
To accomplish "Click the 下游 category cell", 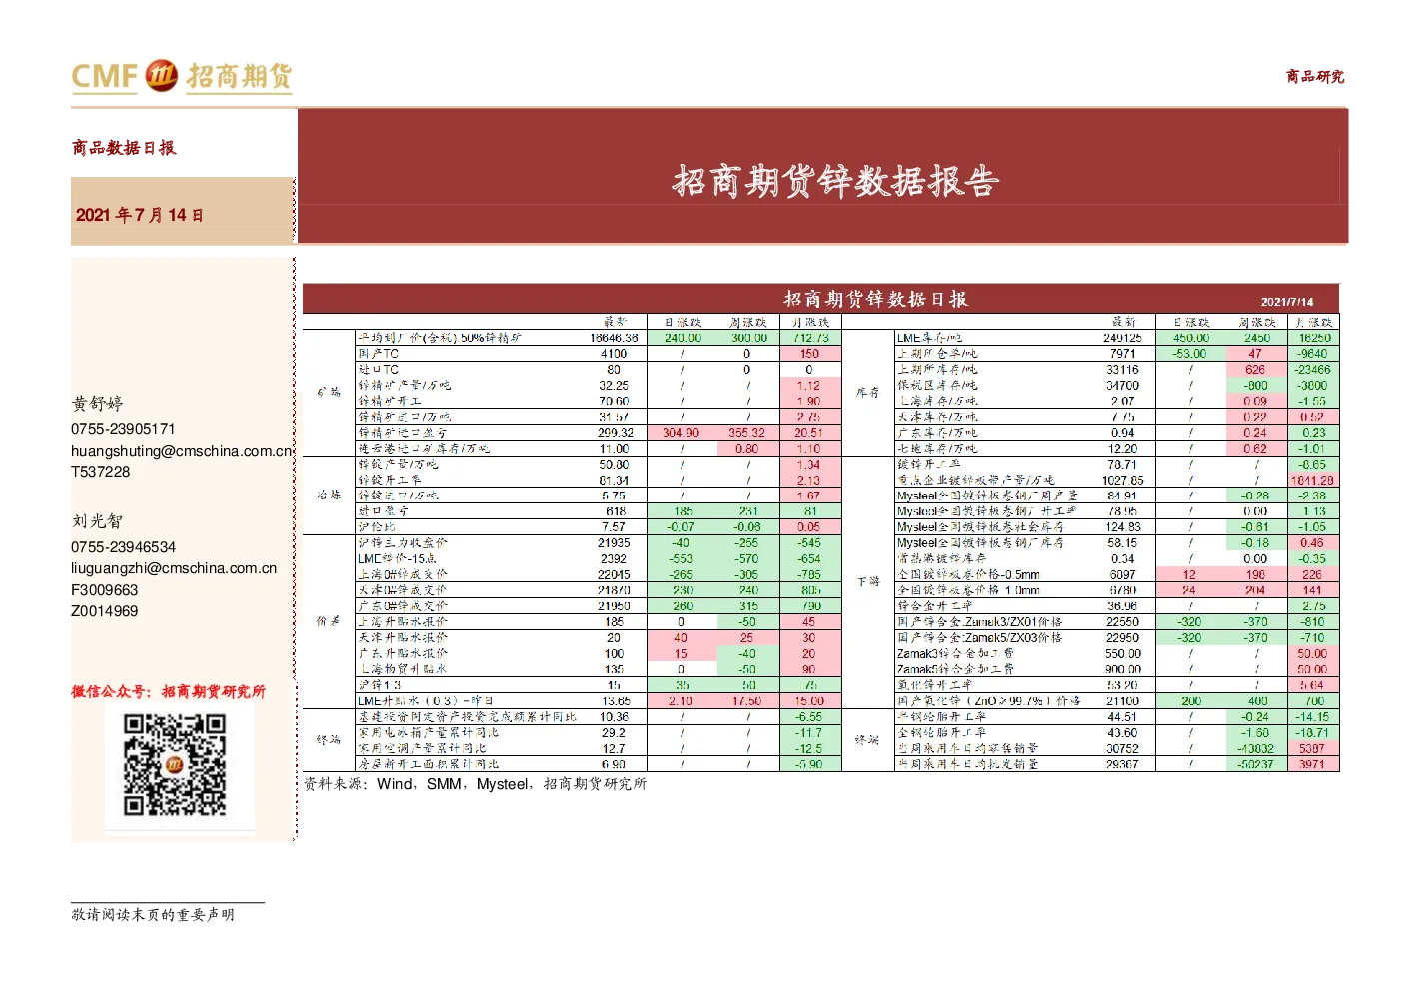I will point(867,581).
